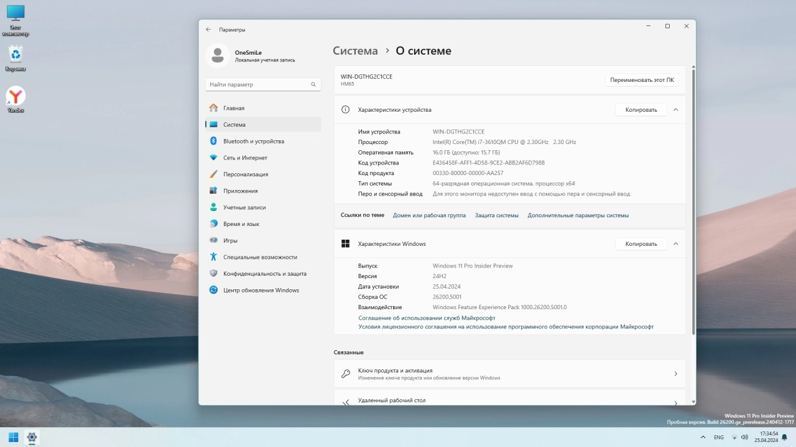Open the taskbar clock and date
This screenshot has height=447, width=796.
tap(766, 437)
